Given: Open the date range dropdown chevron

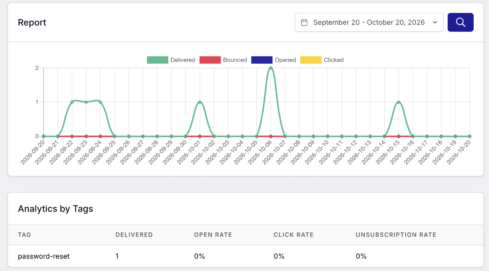Looking at the screenshot, I should [435, 22].
